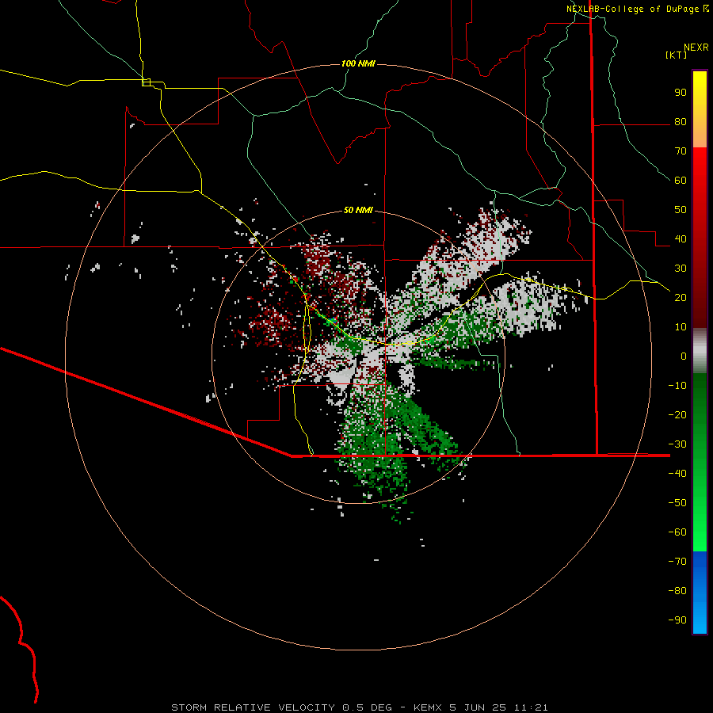Click the 10 value on the velocity scale
The width and height of the screenshot is (713, 713).
coord(681,327)
